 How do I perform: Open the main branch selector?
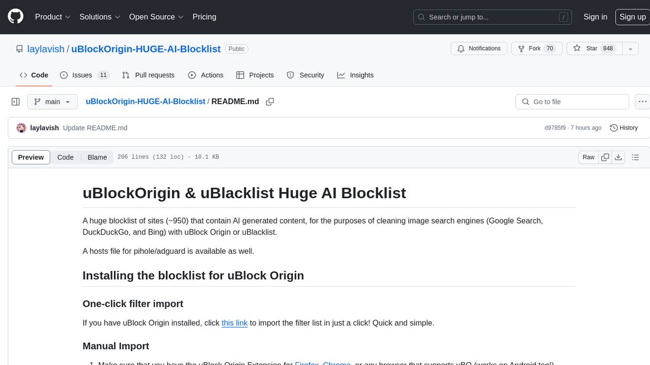(x=53, y=102)
